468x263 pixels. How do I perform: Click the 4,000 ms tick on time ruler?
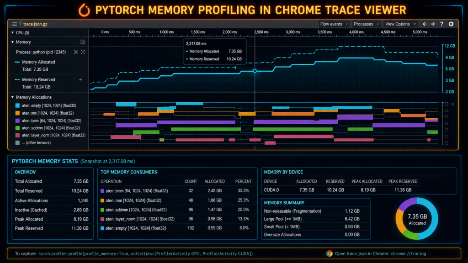(x=356, y=32)
